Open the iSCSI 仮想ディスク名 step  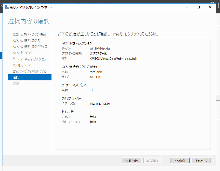pos(26,41)
